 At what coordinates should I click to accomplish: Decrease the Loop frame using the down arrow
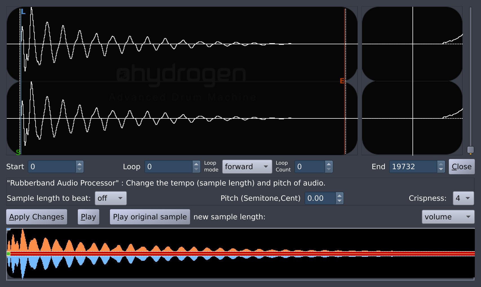(x=196, y=169)
